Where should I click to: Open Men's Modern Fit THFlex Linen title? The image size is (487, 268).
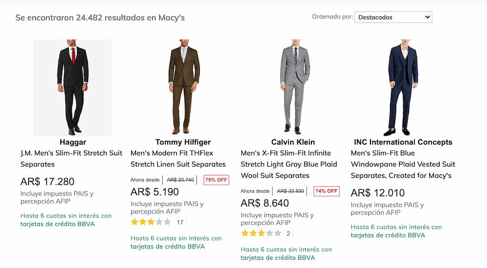click(x=178, y=159)
